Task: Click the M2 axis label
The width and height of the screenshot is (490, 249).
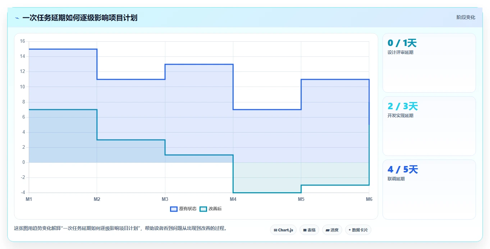Action: 97,199
